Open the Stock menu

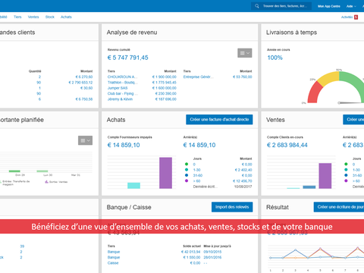[50, 17]
